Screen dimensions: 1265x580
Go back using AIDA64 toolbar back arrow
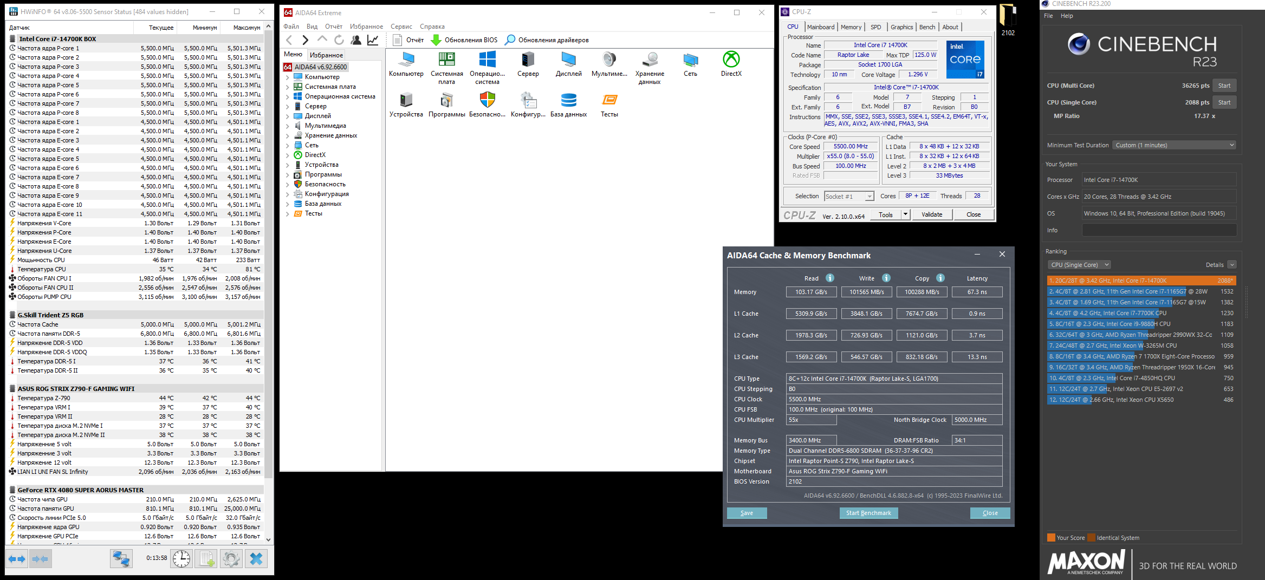(x=289, y=40)
